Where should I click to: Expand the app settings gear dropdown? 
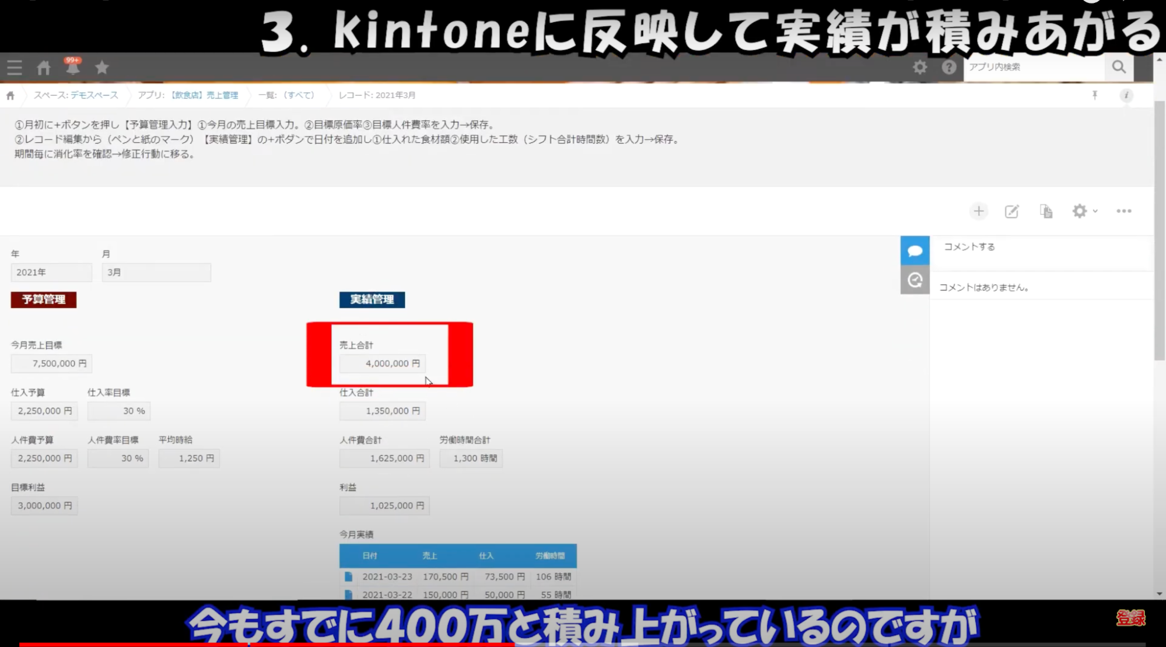(x=1084, y=211)
